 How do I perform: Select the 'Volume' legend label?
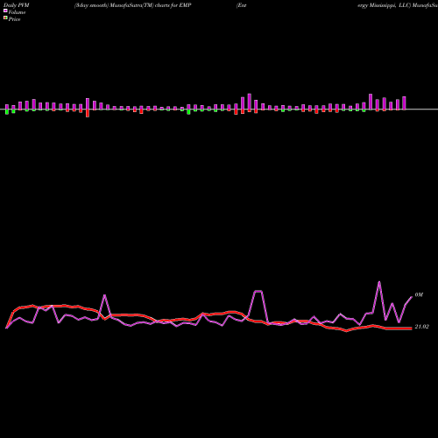[x=17, y=12]
